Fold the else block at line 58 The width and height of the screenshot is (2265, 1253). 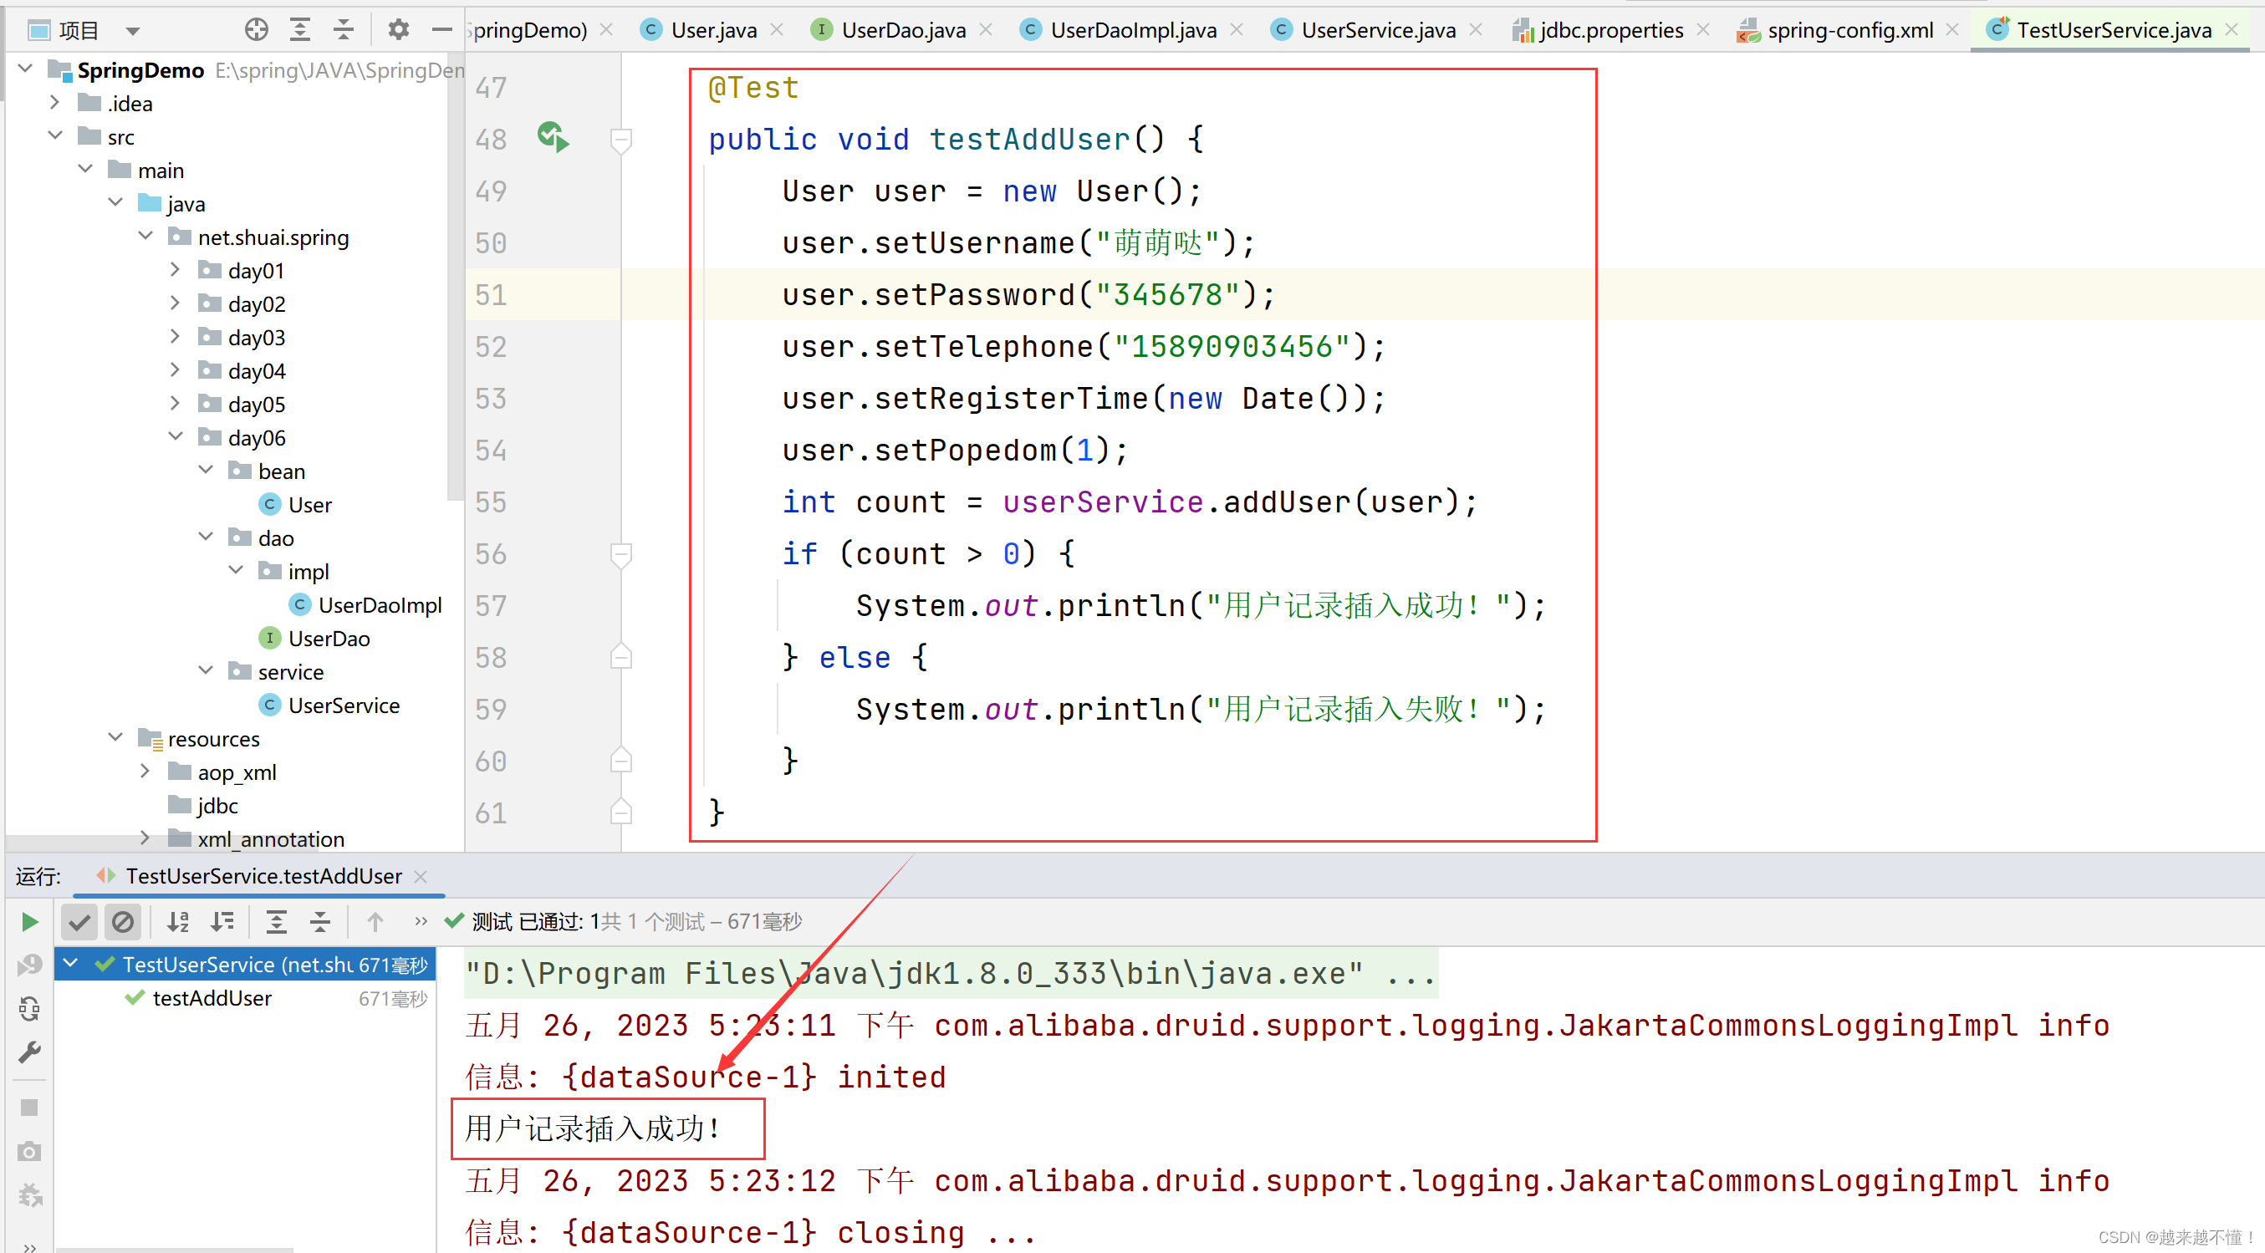[x=620, y=658]
